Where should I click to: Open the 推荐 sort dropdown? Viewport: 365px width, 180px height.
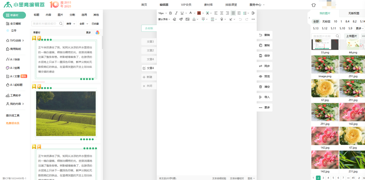coord(71,24)
